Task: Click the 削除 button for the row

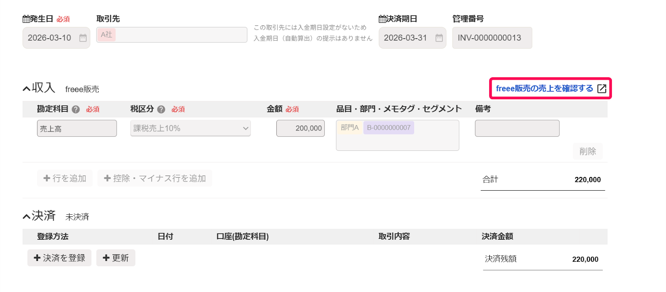Action: [x=588, y=151]
